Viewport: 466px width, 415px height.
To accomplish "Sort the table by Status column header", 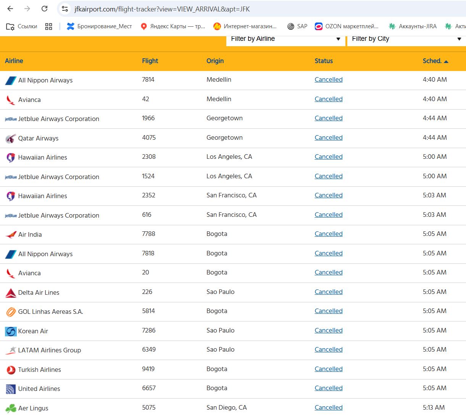I will [x=324, y=61].
